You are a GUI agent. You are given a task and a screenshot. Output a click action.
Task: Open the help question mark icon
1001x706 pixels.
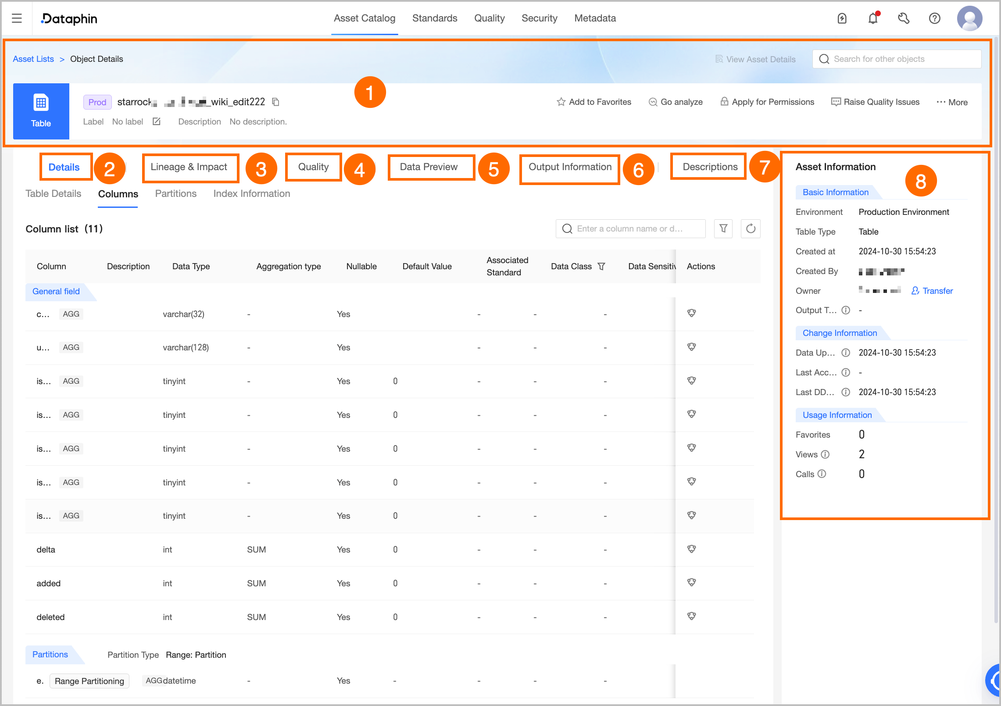pos(934,18)
